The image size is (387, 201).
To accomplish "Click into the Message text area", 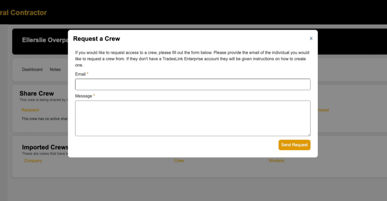I will pyautogui.click(x=193, y=118).
